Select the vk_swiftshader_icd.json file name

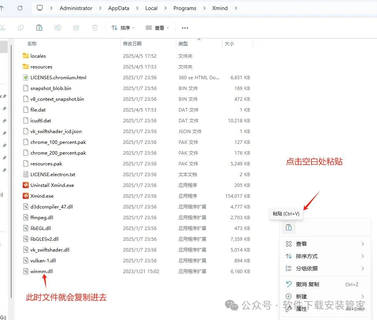pyautogui.click(x=56, y=131)
